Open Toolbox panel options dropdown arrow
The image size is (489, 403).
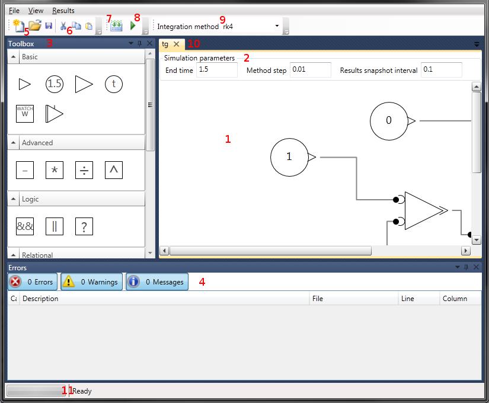131,43
